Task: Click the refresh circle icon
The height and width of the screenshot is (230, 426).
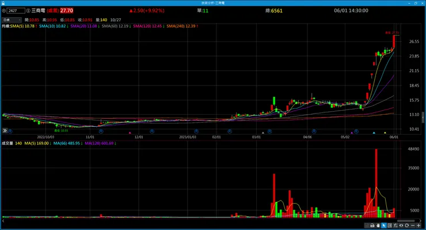Action: (406, 225)
